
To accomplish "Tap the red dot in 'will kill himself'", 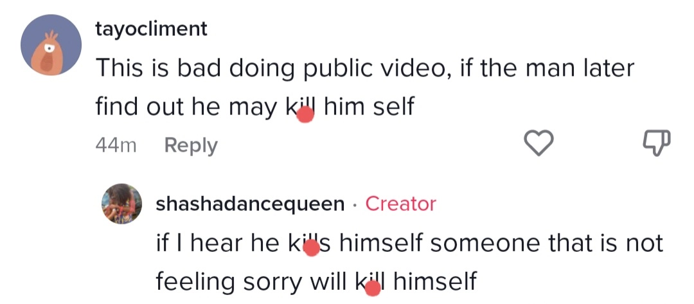I will [x=372, y=288].
